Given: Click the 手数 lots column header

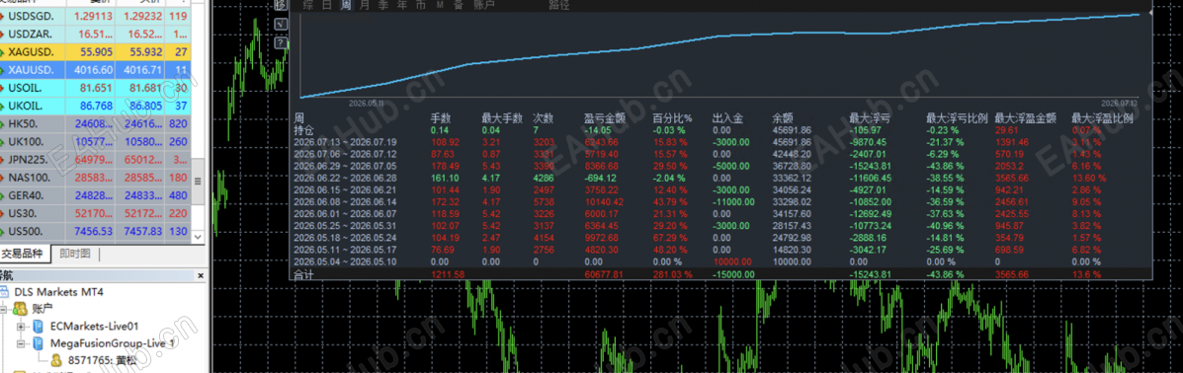Looking at the screenshot, I should click(x=441, y=118).
